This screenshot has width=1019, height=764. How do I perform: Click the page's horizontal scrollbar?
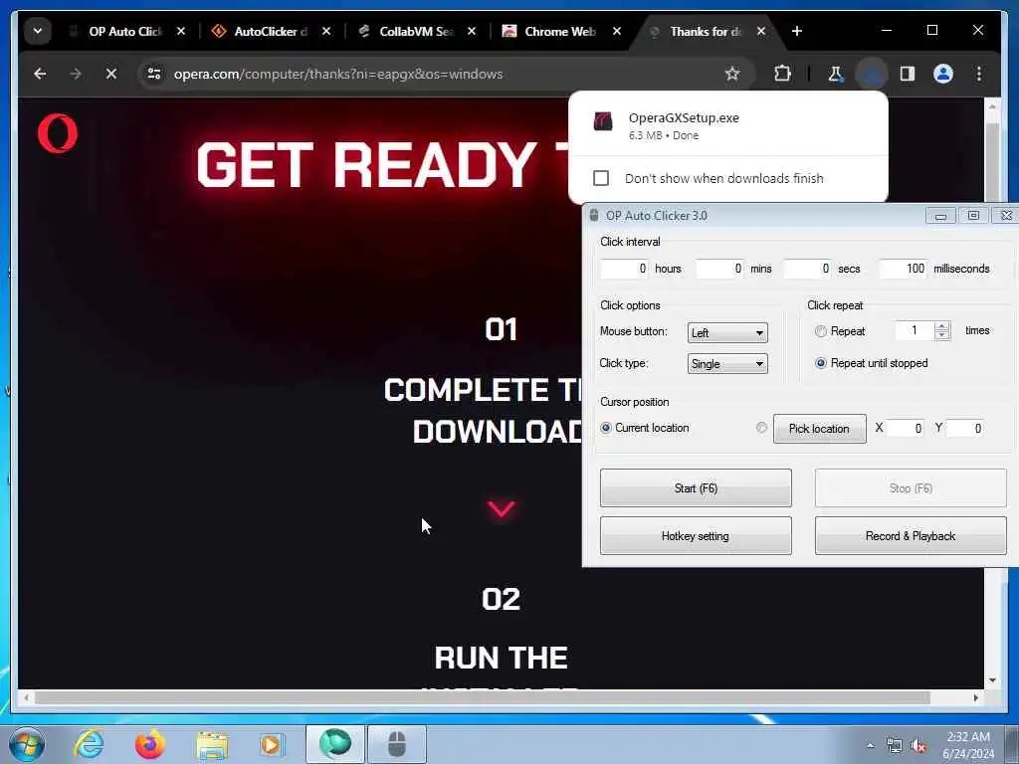coord(483,697)
